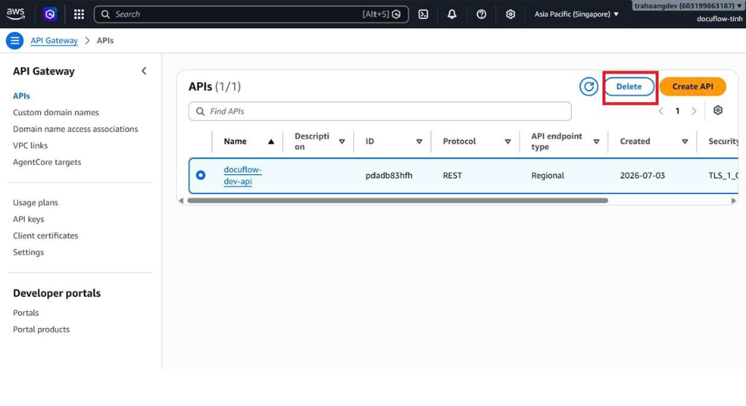Viewport: 746px width, 406px height.
Task: Open the docuflow-dev-api link
Action: tap(243, 175)
